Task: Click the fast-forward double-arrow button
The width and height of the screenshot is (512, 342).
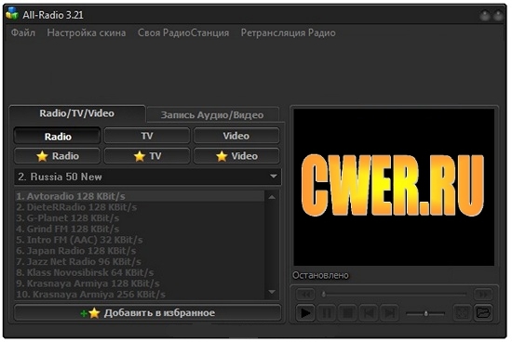Action: (x=483, y=295)
